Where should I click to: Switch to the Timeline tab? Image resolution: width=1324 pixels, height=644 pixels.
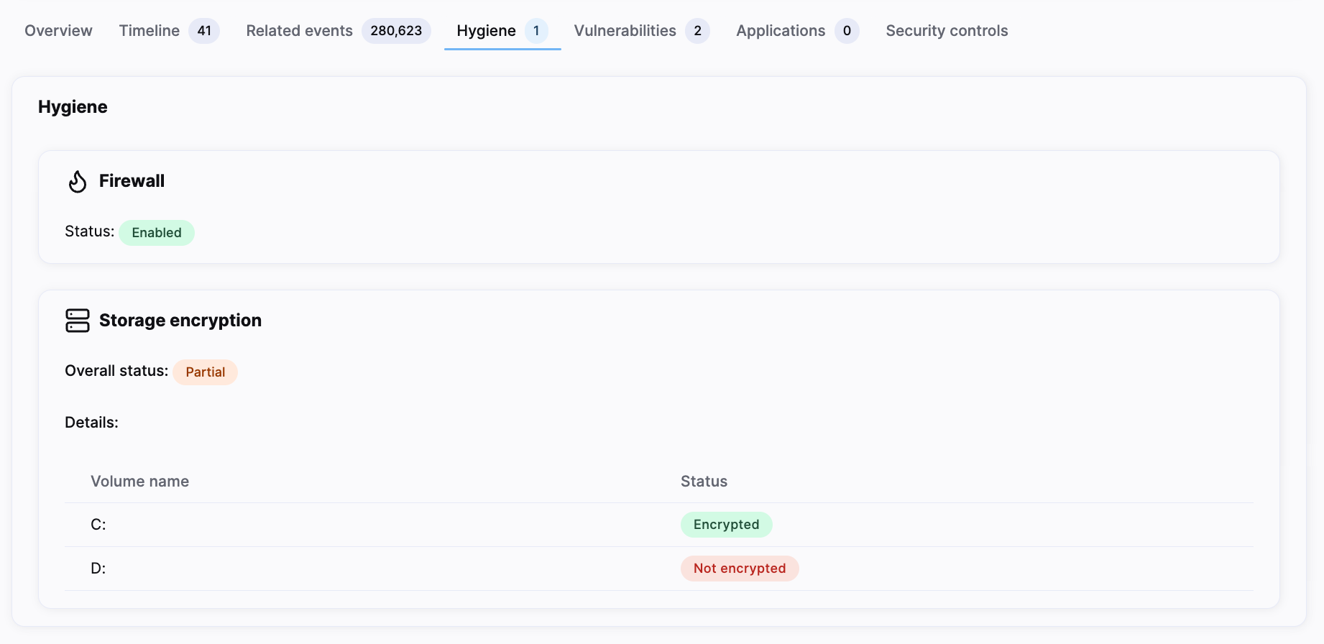(x=169, y=31)
